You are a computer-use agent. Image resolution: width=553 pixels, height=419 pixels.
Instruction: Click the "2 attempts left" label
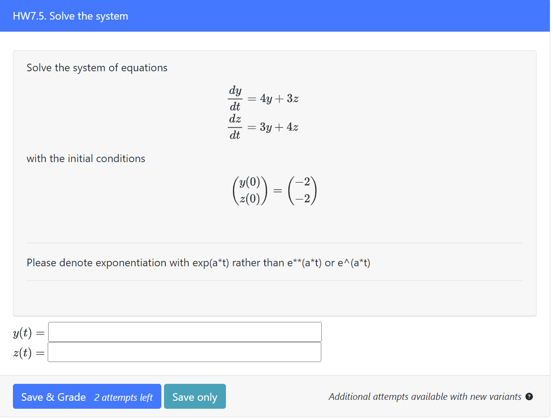pyautogui.click(x=123, y=397)
